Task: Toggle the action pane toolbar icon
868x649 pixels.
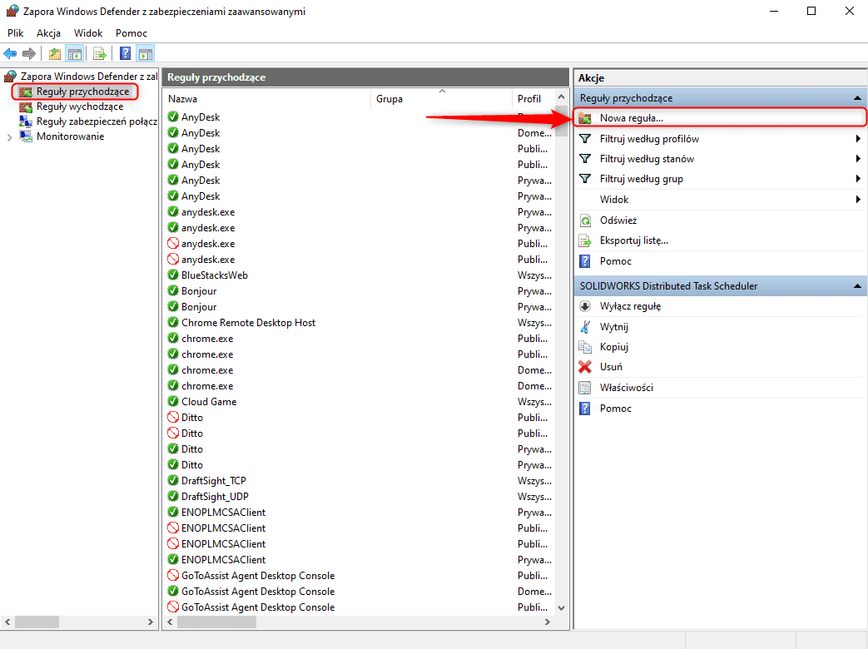Action: coord(146,54)
